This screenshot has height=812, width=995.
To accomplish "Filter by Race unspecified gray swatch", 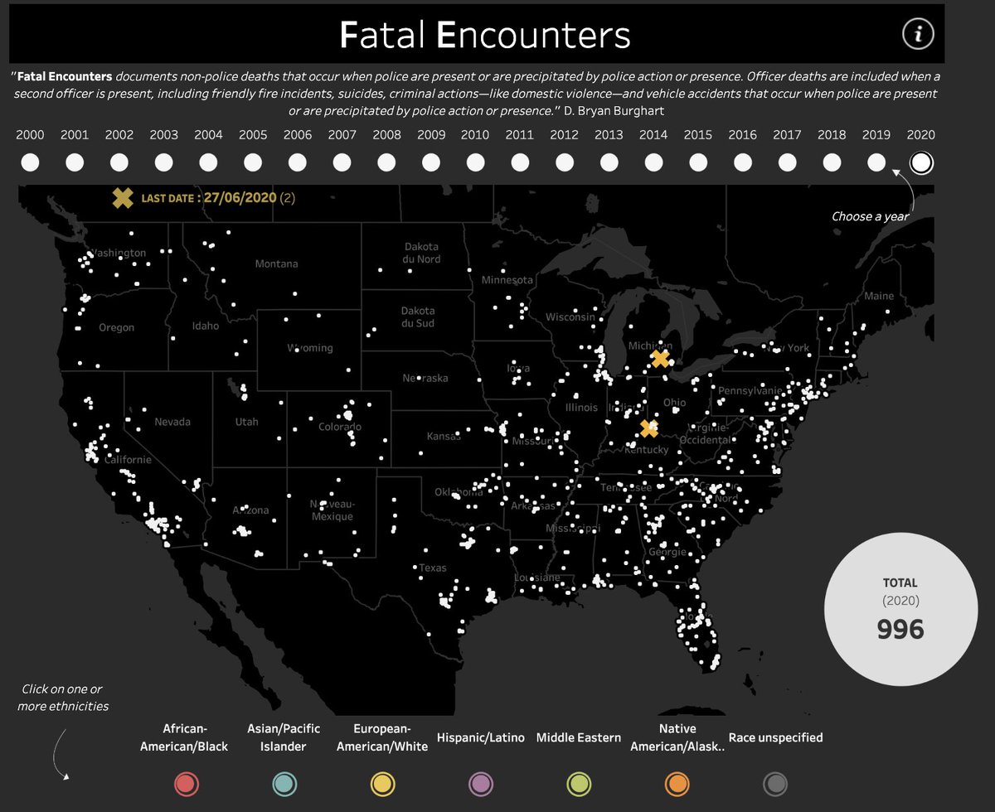I will point(775,782).
